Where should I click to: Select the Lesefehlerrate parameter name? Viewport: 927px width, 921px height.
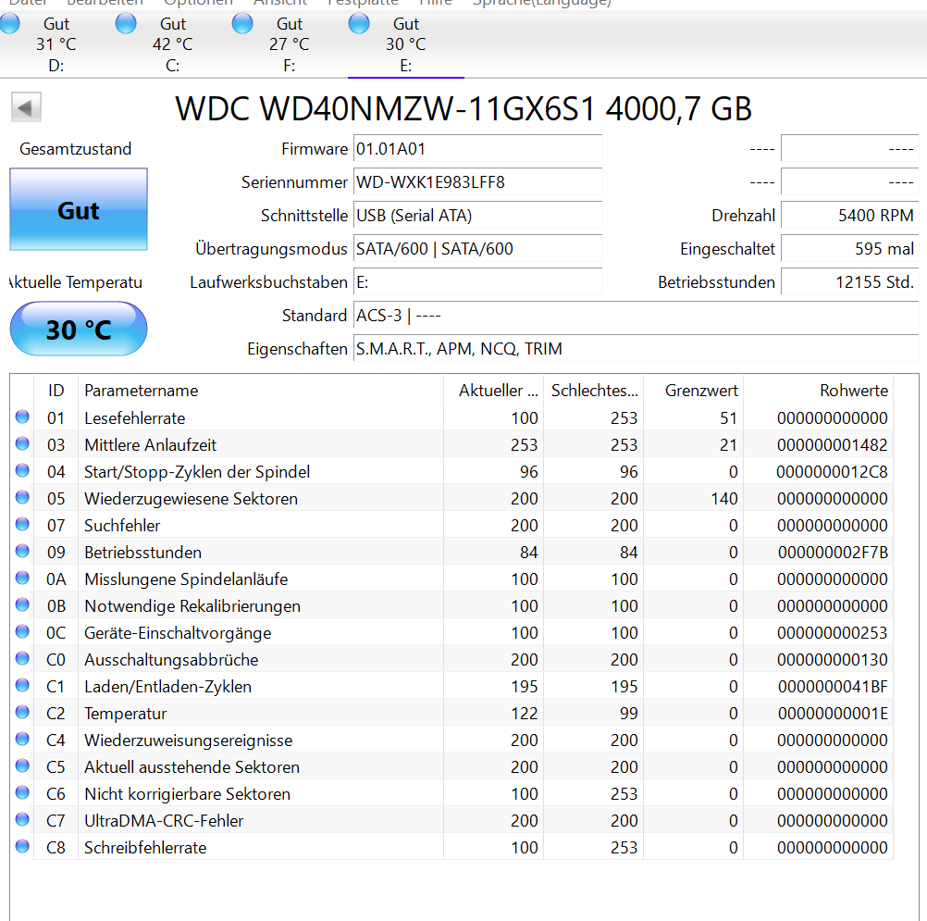click(135, 418)
